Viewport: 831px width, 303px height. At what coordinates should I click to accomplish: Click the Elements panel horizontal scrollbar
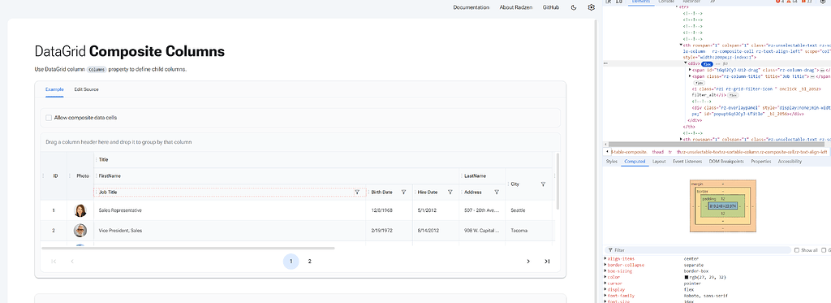(716, 144)
